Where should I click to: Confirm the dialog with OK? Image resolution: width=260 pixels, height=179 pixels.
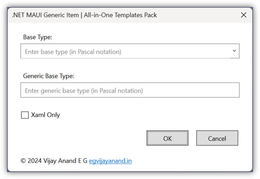click(167, 138)
